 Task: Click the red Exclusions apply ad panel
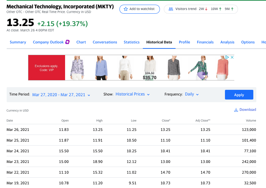point(47,67)
